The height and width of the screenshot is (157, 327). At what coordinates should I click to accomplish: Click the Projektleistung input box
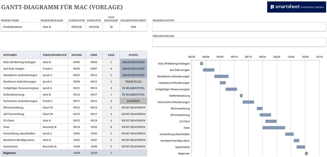[x=239, y=27]
